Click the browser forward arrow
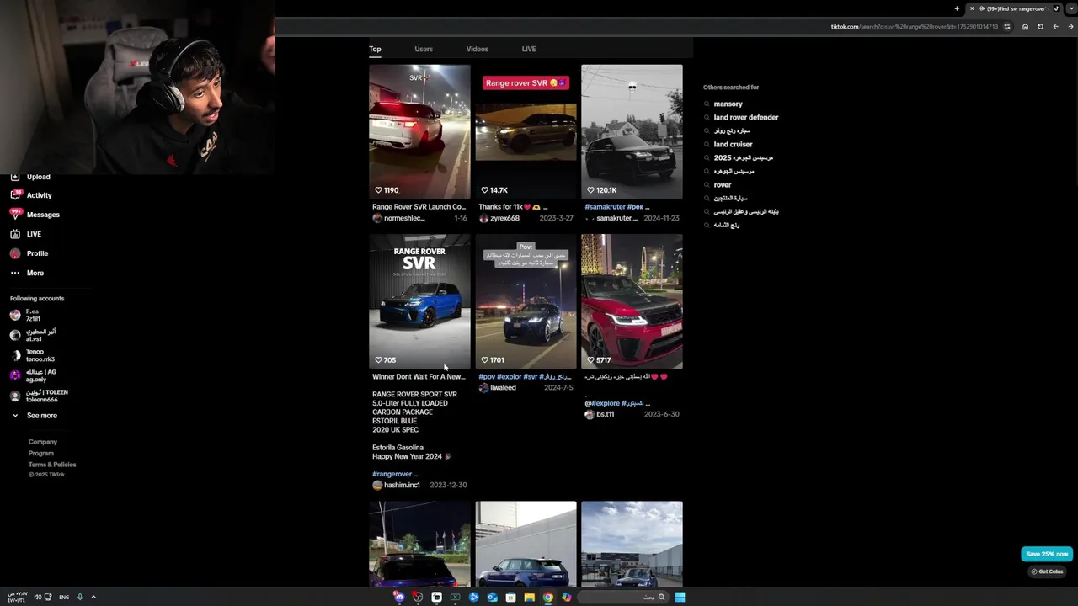 coord(1070,27)
